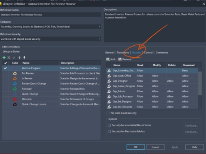Select the Quick-Change Looms state row
Image resolution: width=206 pixels, height=154 pixels.
(51, 104)
